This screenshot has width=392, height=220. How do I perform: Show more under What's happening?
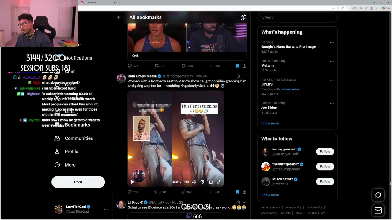coord(270,123)
